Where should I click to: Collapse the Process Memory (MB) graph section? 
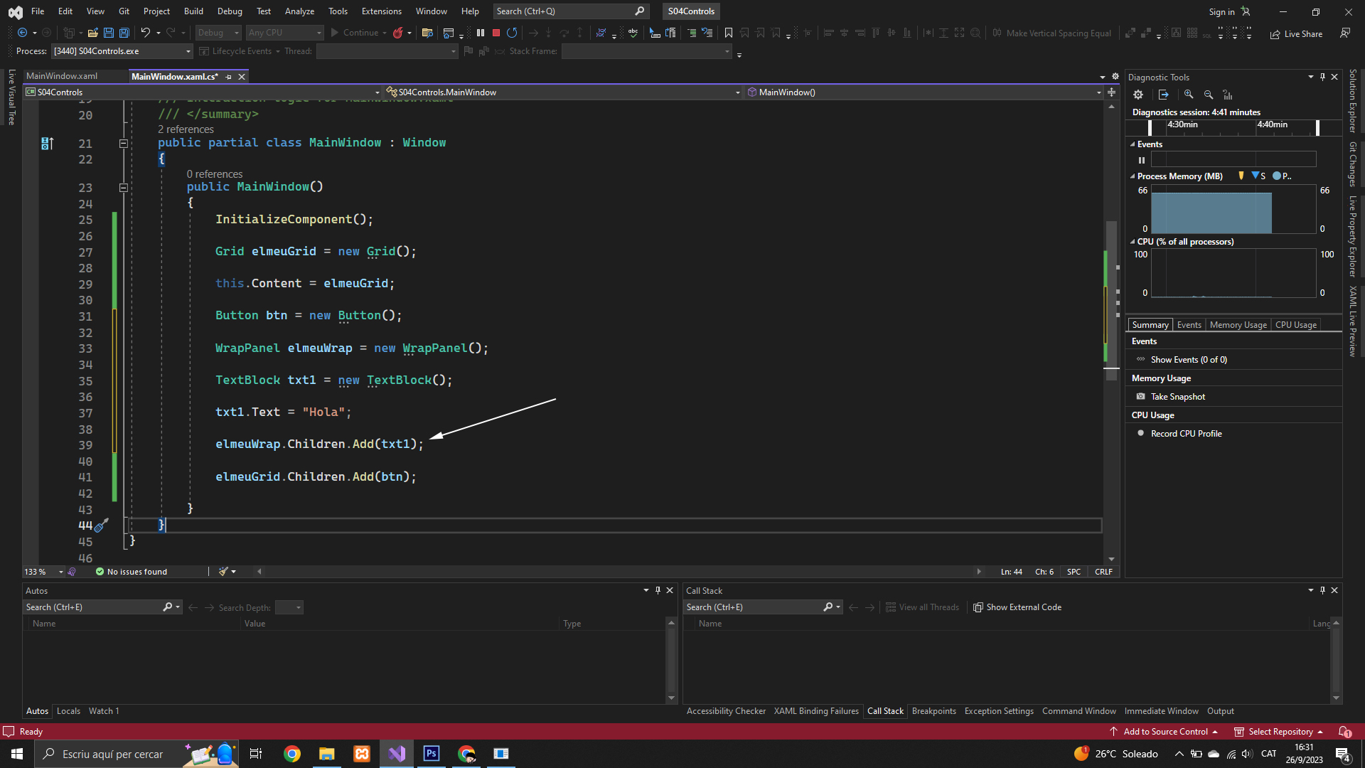coord(1133,176)
